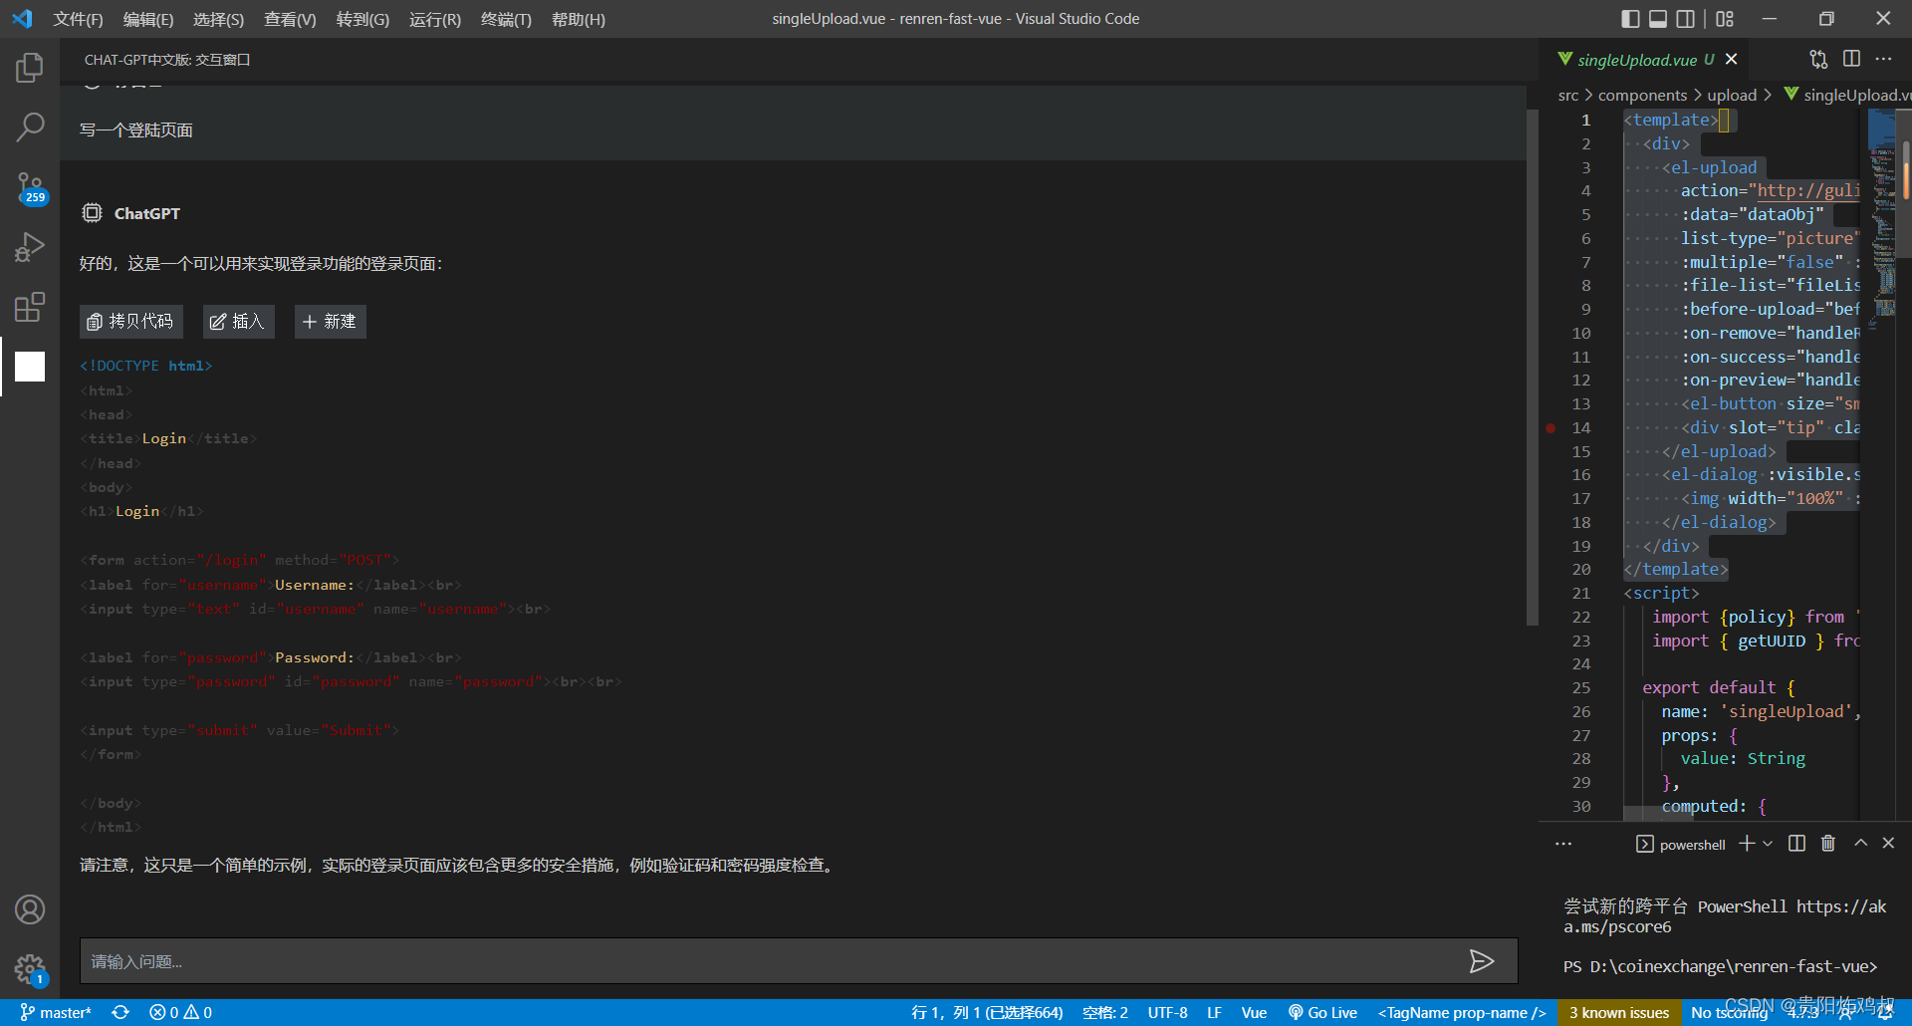Image resolution: width=1912 pixels, height=1026 pixels.
Task: Toggle the primary side bar layout icon
Action: tap(1630, 18)
